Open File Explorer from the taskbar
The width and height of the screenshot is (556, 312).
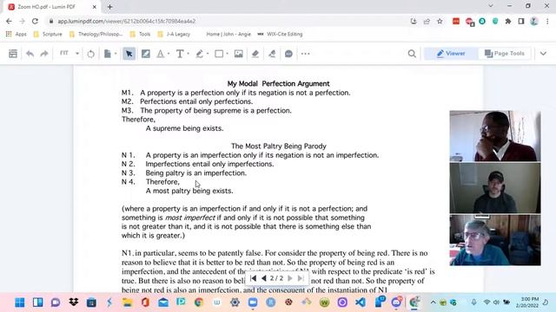coord(127,302)
